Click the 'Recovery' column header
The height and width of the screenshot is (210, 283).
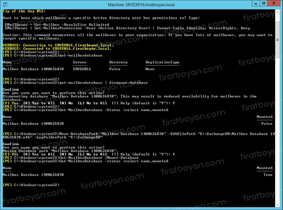pyautogui.click(x=119, y=62)
